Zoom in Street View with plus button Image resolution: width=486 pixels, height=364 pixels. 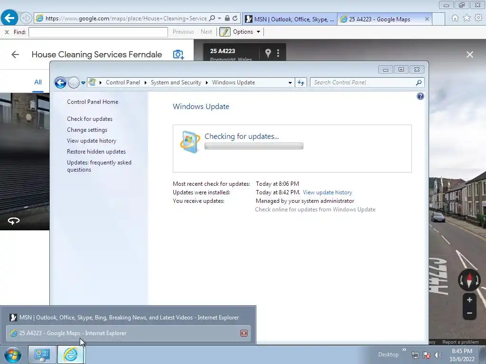point(469,300)
